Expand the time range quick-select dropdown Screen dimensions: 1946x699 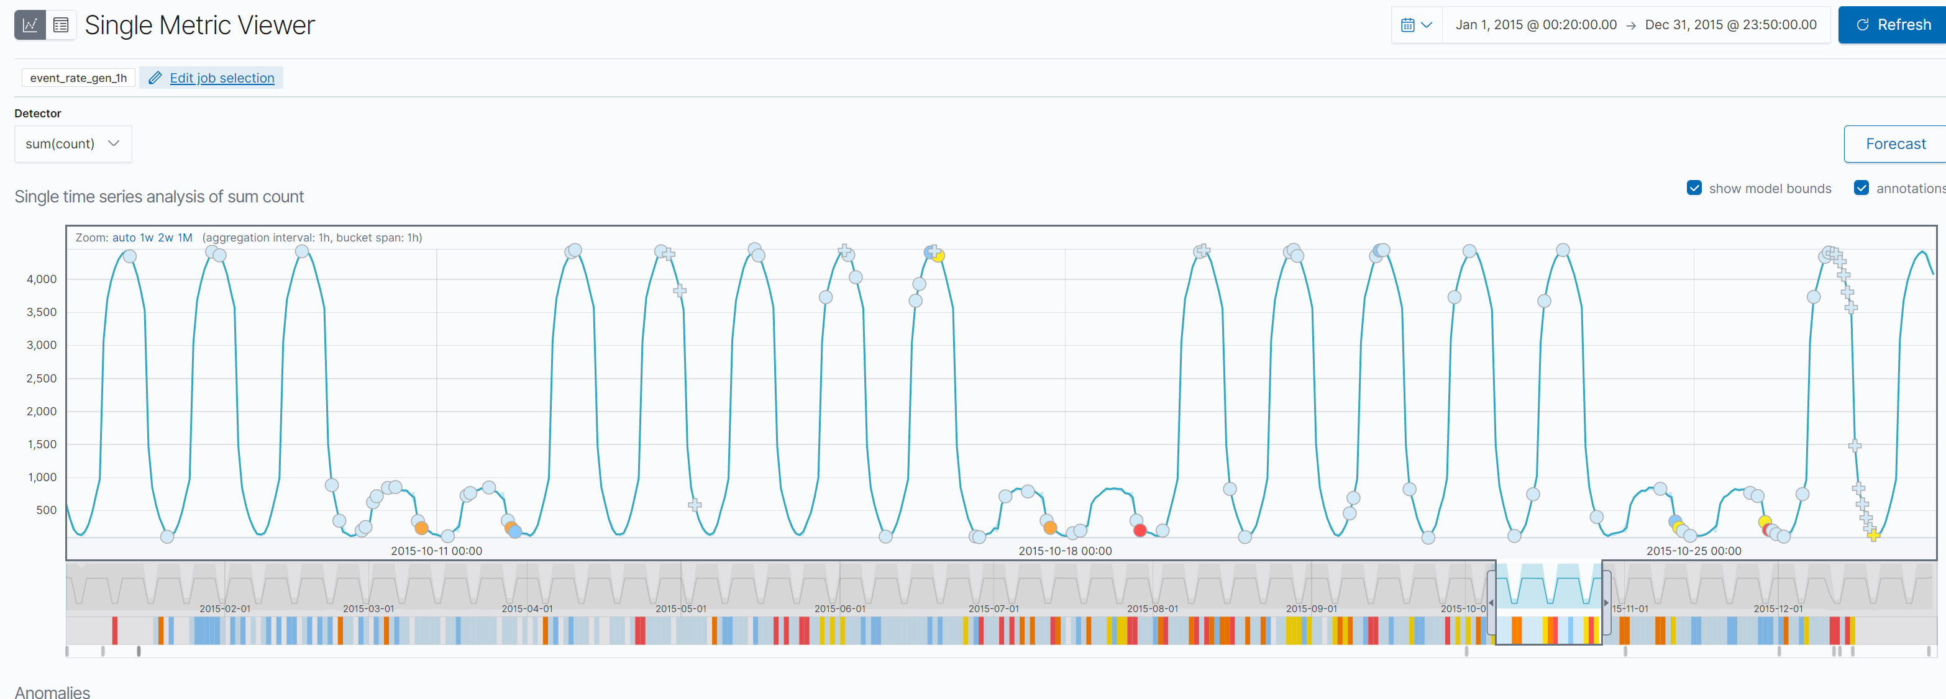[x=1427, y=24]
